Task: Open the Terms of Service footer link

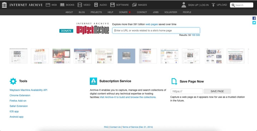Action: pyautogui.click(x=138, y=127)
